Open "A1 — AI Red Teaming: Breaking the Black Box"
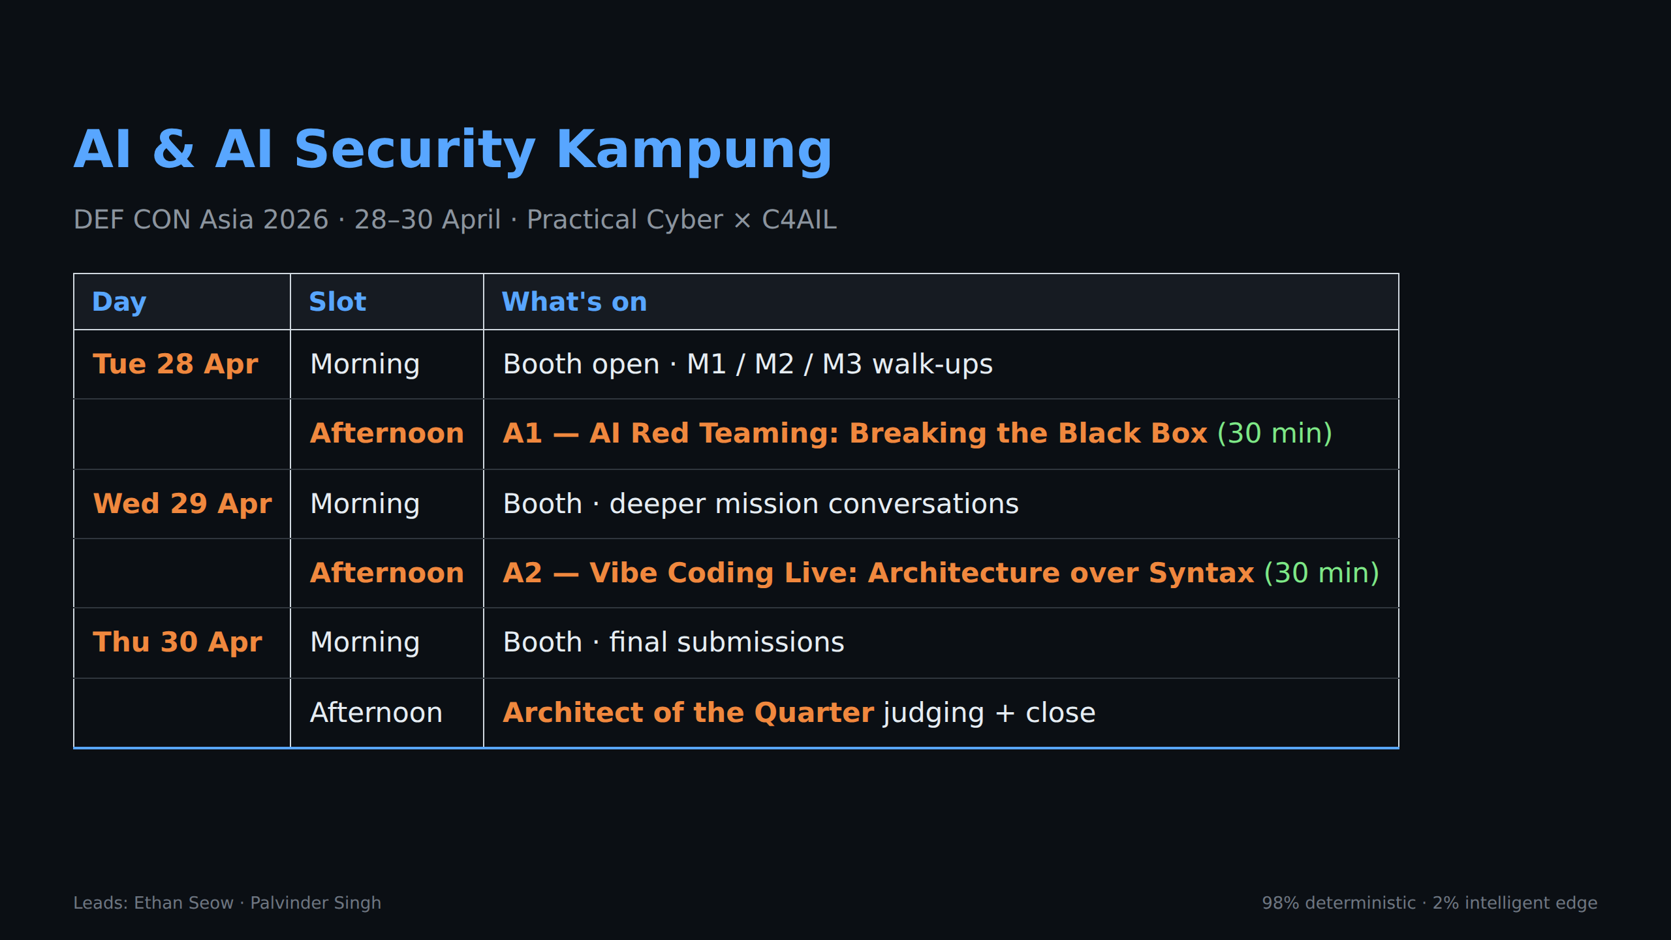Screen dimensions: 1671x940 point(855,433)
